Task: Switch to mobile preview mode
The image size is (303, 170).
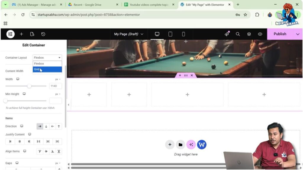Action: 183,34
